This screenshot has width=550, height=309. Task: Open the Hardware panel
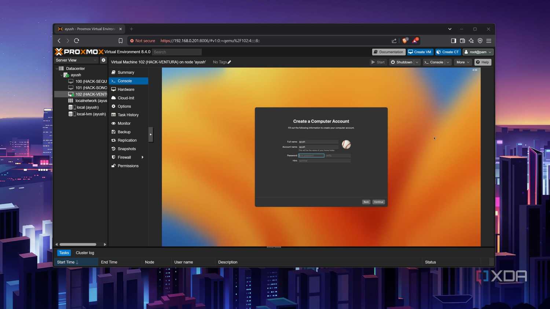[x=129, y=89]
